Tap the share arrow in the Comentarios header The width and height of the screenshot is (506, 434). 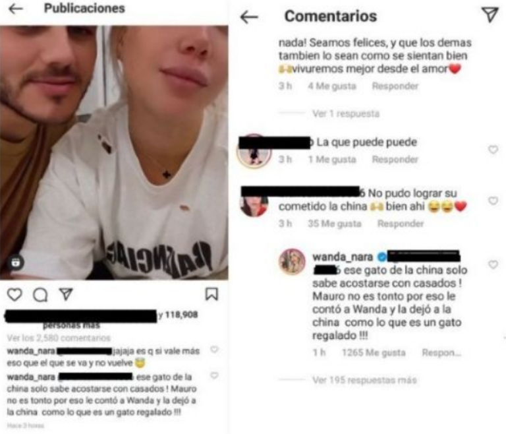coord(490,15)
